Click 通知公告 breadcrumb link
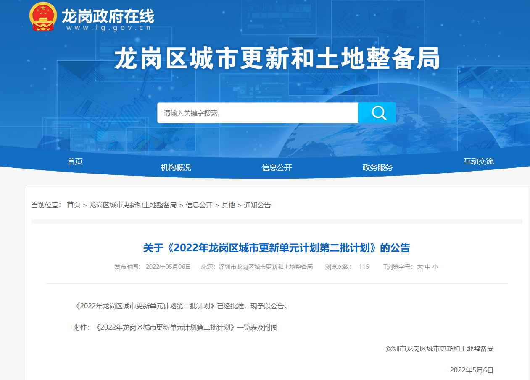This screenshot has height=380, width=530. (257, 205)
